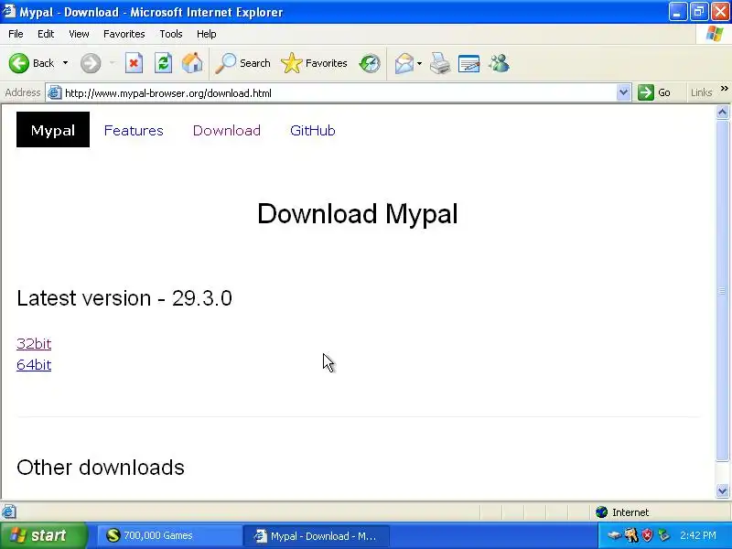
Task: Switch to 700,000 Games taskbar window
Action: (x=169, y=535)
